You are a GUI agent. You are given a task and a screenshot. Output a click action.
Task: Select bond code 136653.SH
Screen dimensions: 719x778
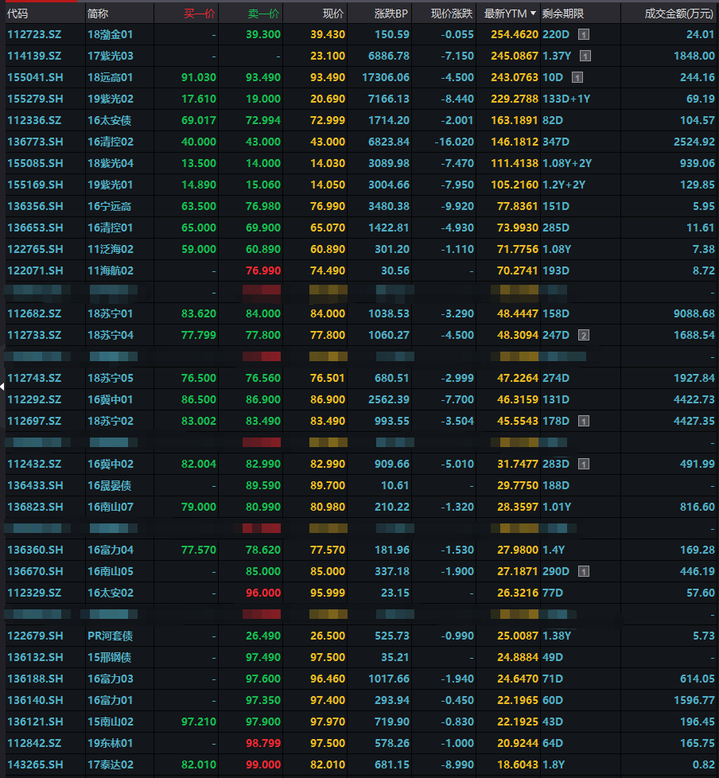coord(35,228)
